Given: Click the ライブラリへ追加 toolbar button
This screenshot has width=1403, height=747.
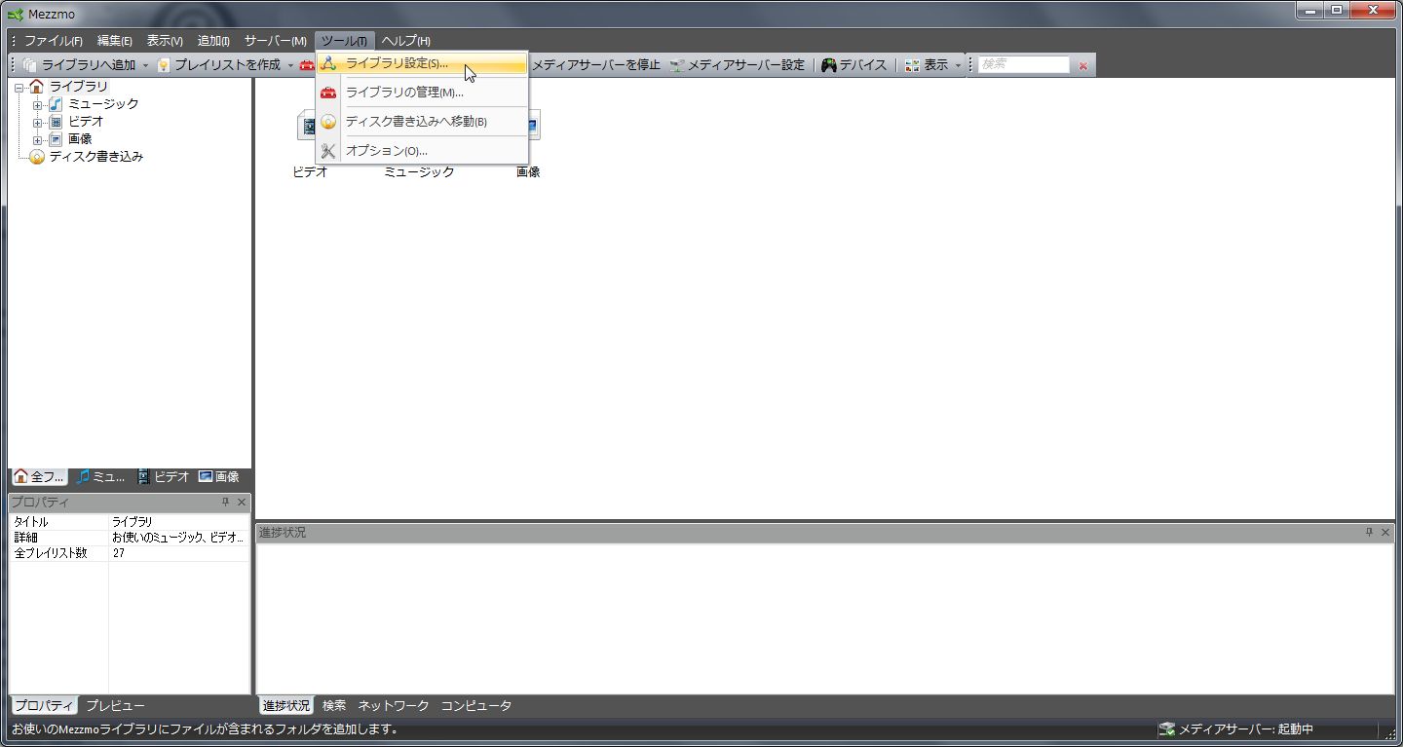Looking at the screenshot, I should click(80, 65).
